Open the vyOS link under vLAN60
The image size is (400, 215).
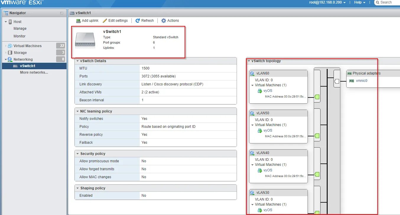click(x=268, y=91)
